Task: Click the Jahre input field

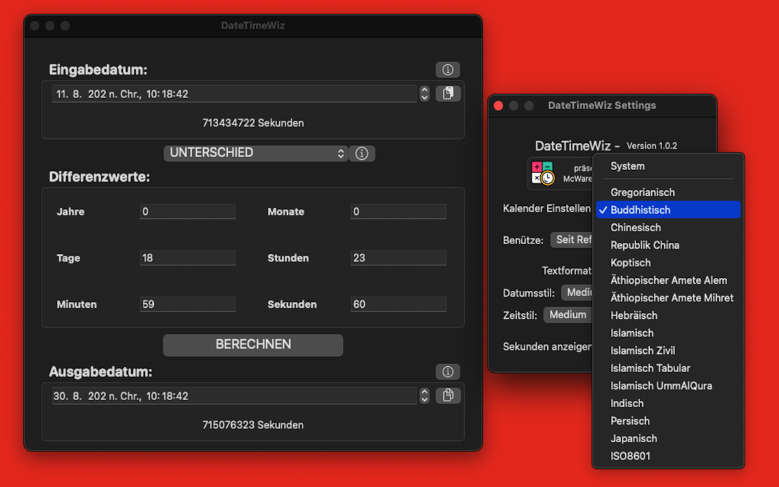Action: (x=188, y=212)
